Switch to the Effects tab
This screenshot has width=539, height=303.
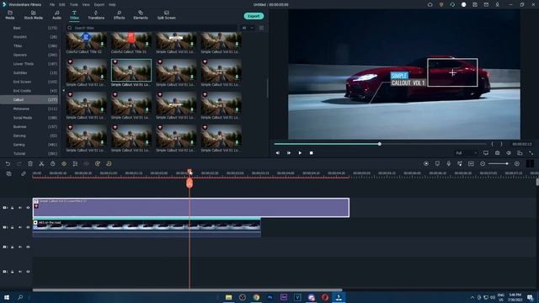coord(119,15)
